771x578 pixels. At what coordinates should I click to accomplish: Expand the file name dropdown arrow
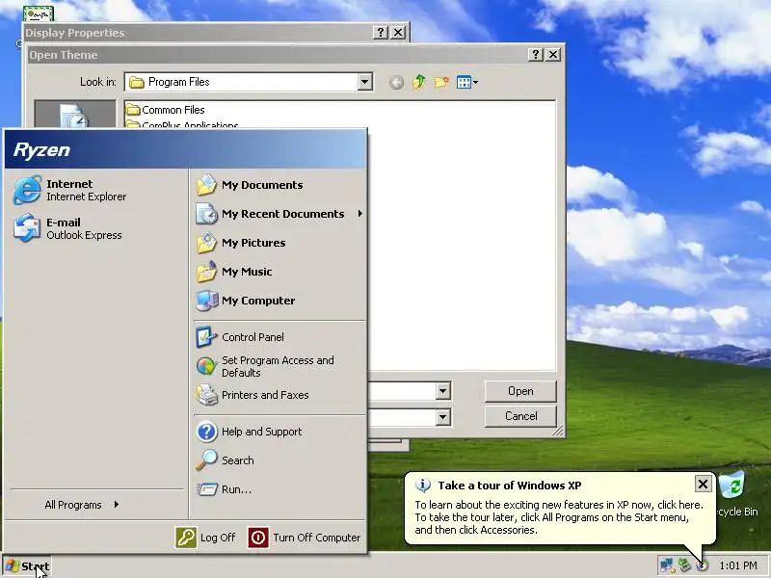point(442,391)
